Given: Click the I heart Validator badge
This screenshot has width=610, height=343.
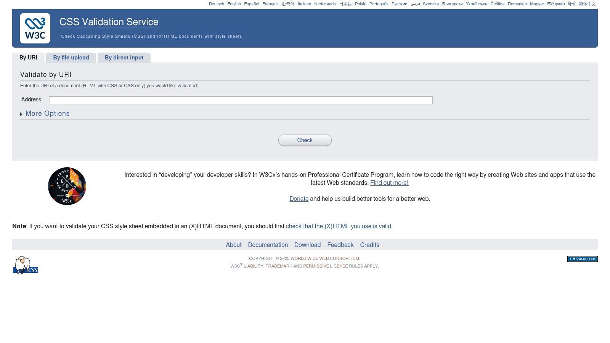Looking at the screenshot, I should tap(582, 259).
